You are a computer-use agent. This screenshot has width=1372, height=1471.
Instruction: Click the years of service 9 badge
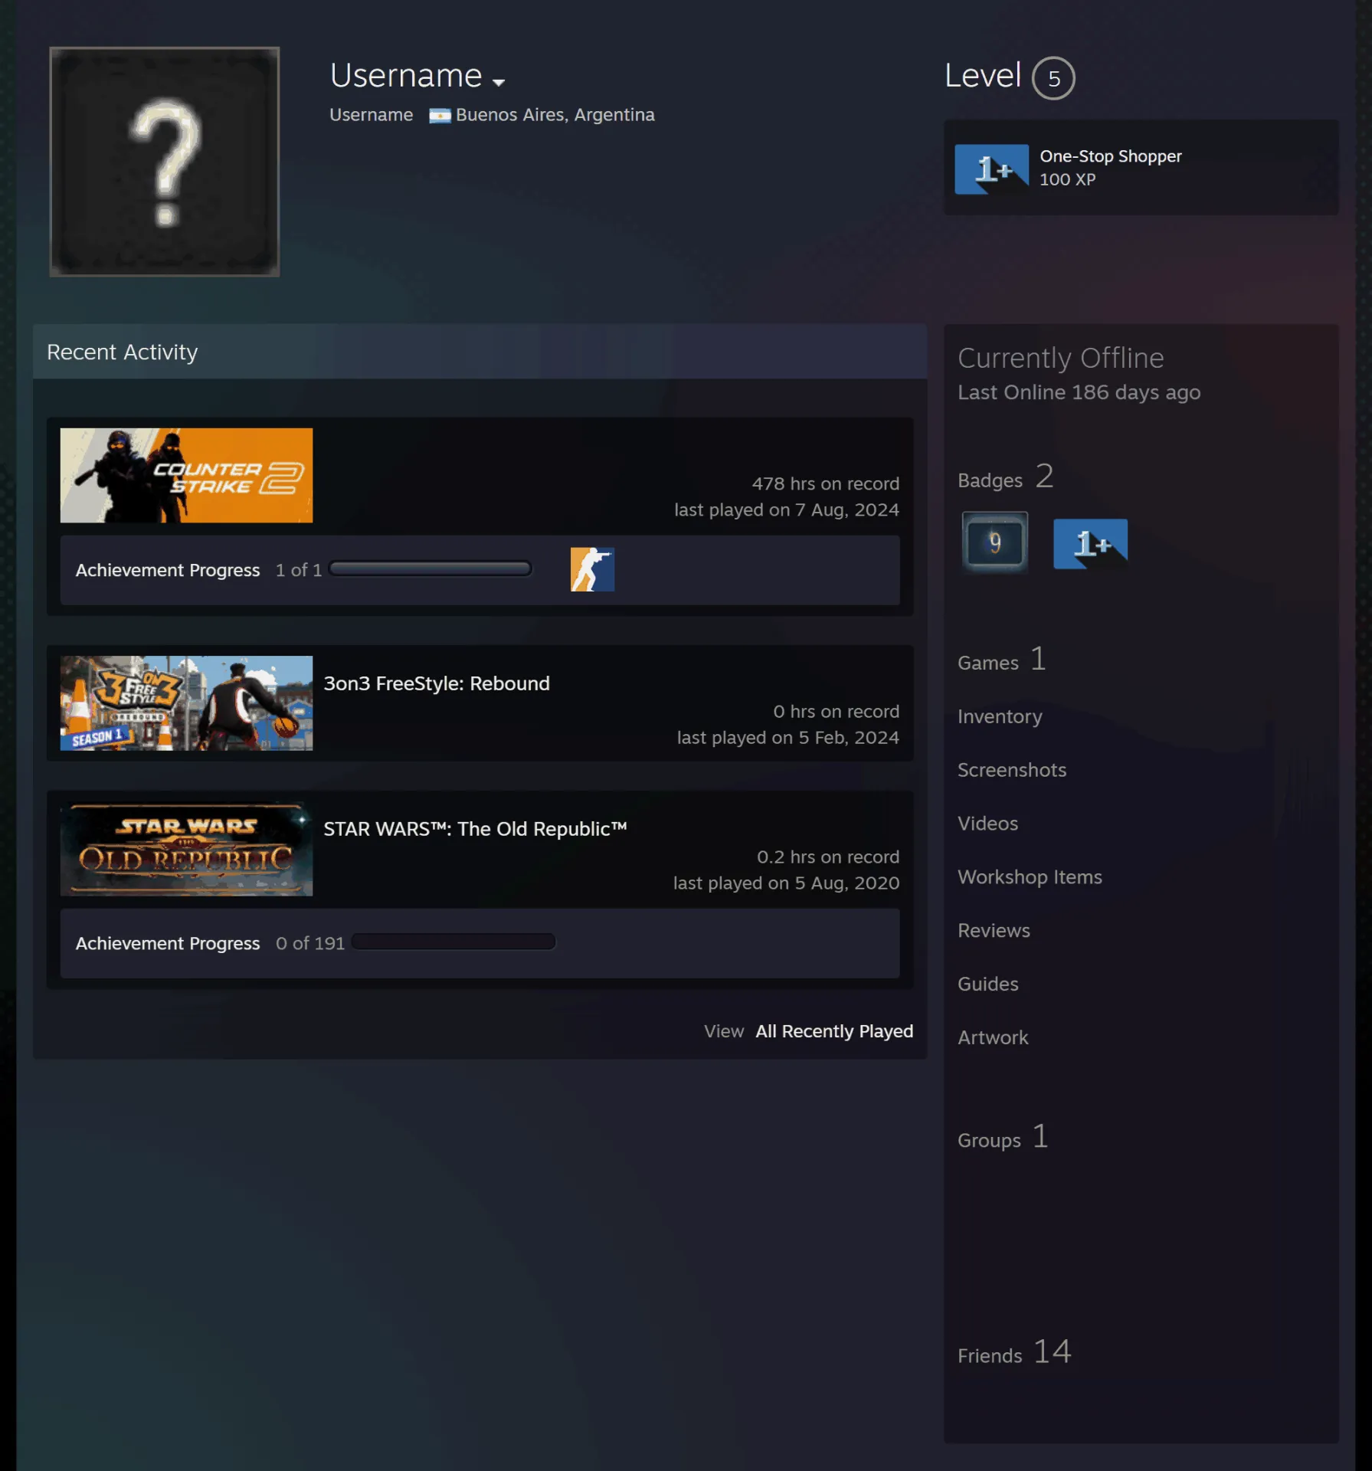pyautogui.click(x=994, y=542)
